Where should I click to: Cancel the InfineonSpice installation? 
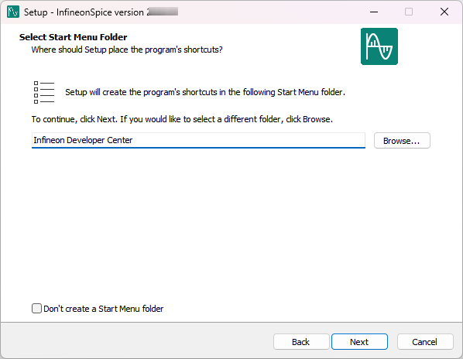pyautogui.click(x=425, y=342)
